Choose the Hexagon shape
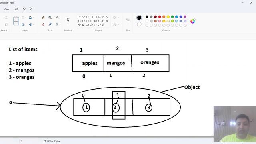Image resolution: width=256 pixels, height=144 pixels. (87, 21)
